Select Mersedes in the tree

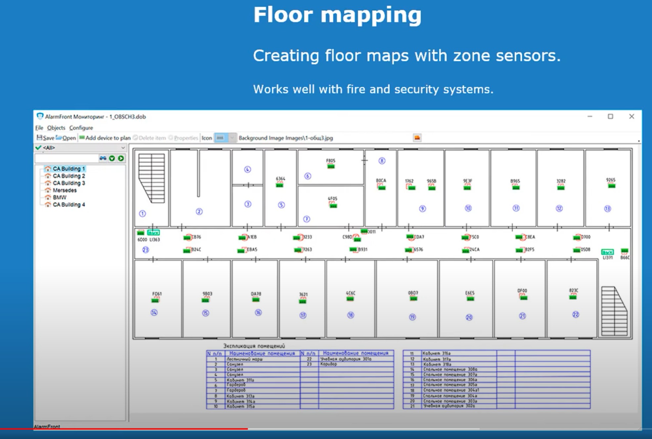64,190
